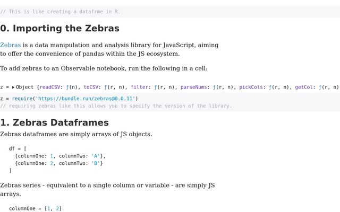Screen dimensions: 340x212
Task: Select the '1. Zebras Dataframes' heading
Action: click(x=54, y=122)
